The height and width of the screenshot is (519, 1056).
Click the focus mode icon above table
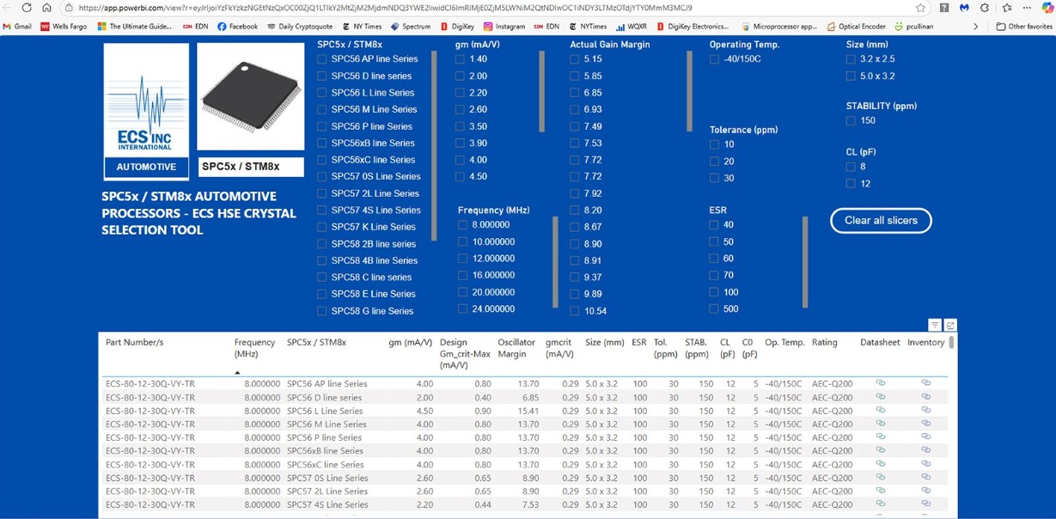click(949, 326)
